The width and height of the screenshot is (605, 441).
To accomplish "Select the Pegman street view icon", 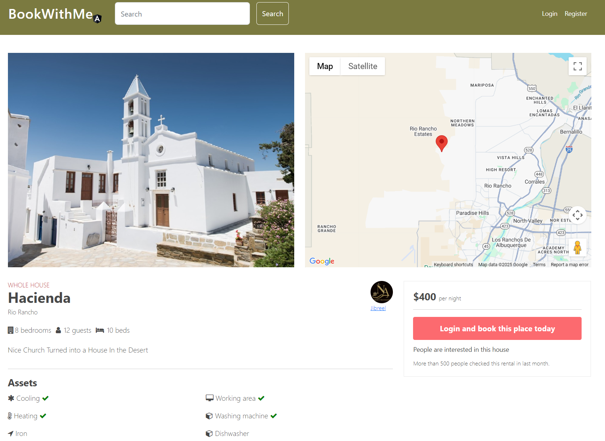I will point(578,247).
